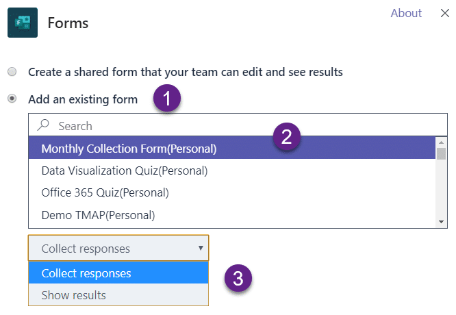Click form list scroll up arrow
The height and width of the screenshot is (315, 456).
click(x=442, y=142)
